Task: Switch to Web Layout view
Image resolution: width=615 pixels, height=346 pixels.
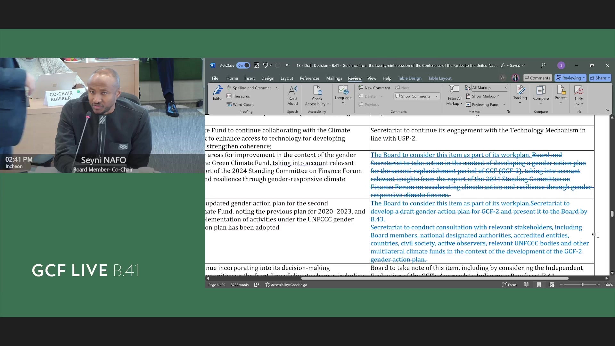Action: pyautogui.click(x=552, y=285)
